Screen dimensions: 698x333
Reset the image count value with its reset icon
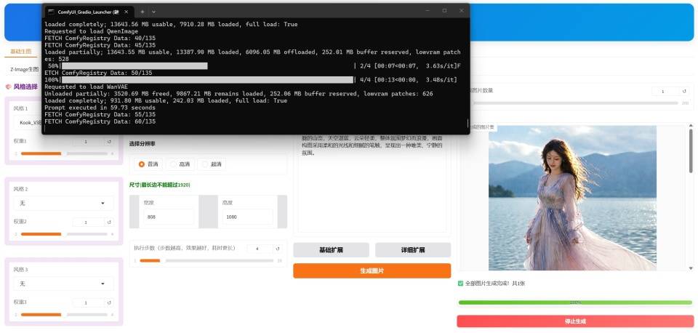click(x=684, y=92)
